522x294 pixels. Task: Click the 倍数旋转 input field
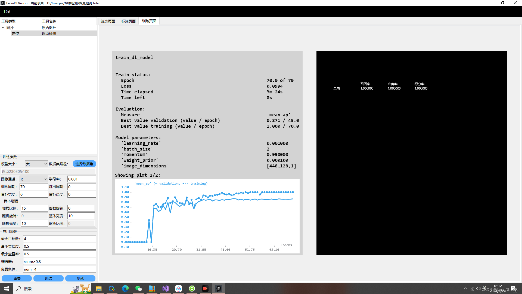coord(81,208)
